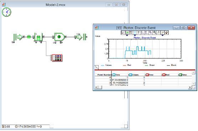The height and width of the screenshot is (131, 198).
Task: Click the blue square beside Values column
Action: (131, 75)
